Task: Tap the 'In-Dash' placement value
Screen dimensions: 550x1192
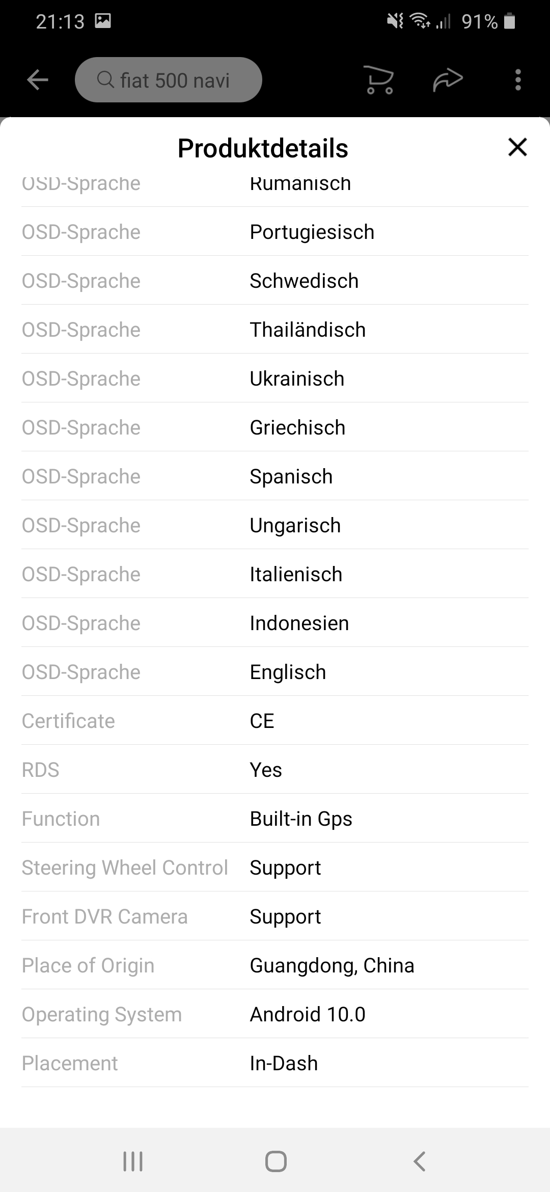Action: [x=284, y=1063]
